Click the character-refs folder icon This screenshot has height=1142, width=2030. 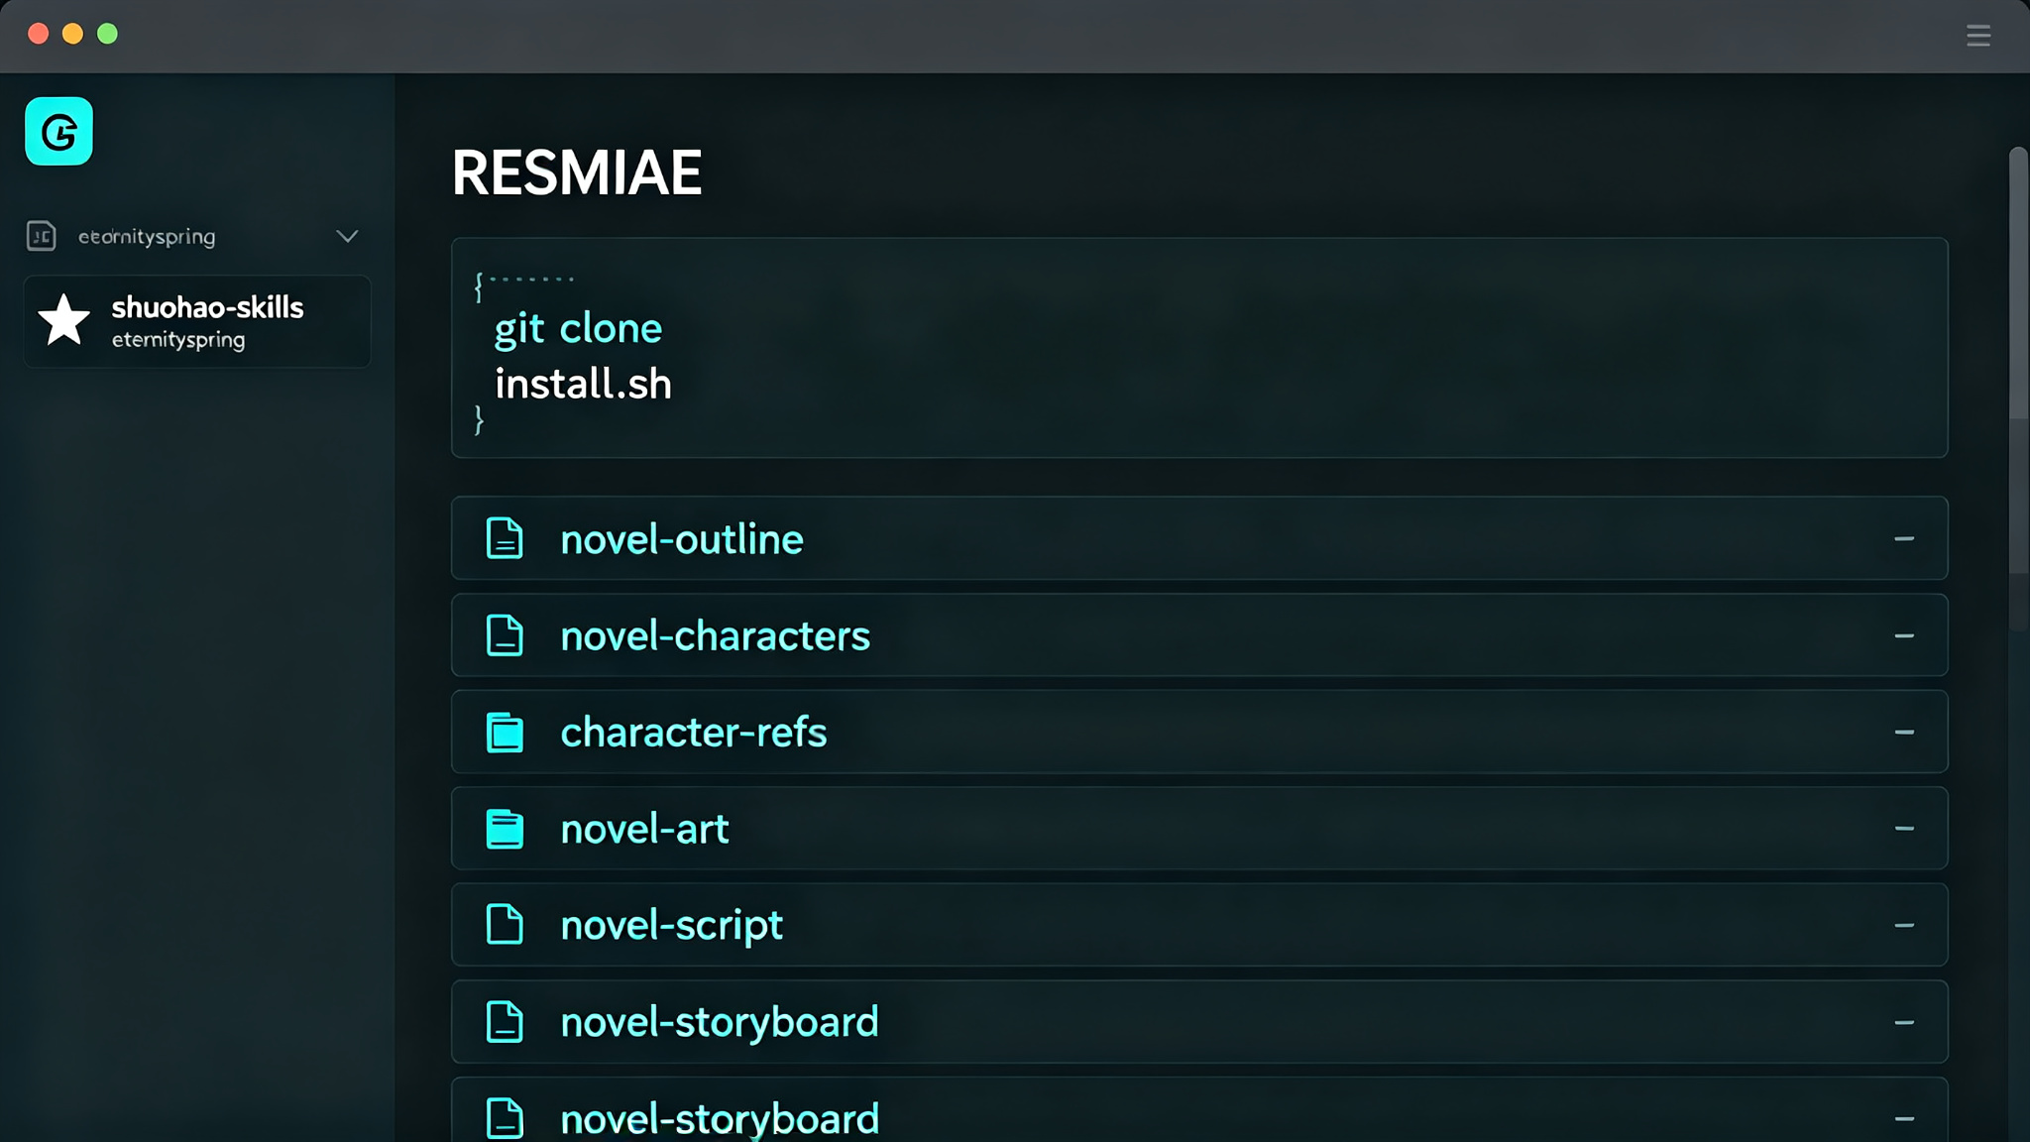pos(505,733)
